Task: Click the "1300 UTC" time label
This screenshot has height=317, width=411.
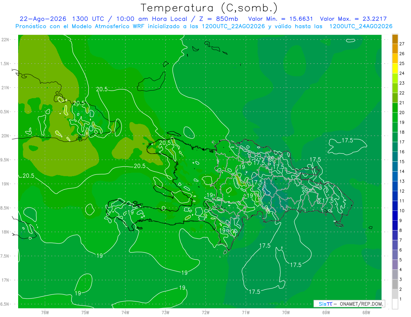Action: pyautogui.click(x=89, y=19)
